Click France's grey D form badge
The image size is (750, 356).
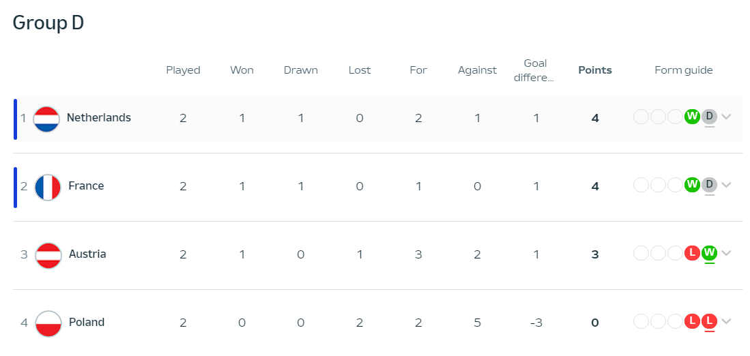[x=710, y=185]
